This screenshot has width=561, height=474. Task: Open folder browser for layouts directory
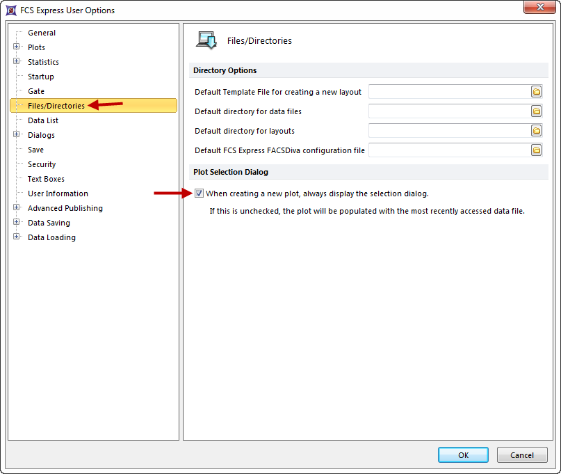pyautogui.click(x=537, y=131)
